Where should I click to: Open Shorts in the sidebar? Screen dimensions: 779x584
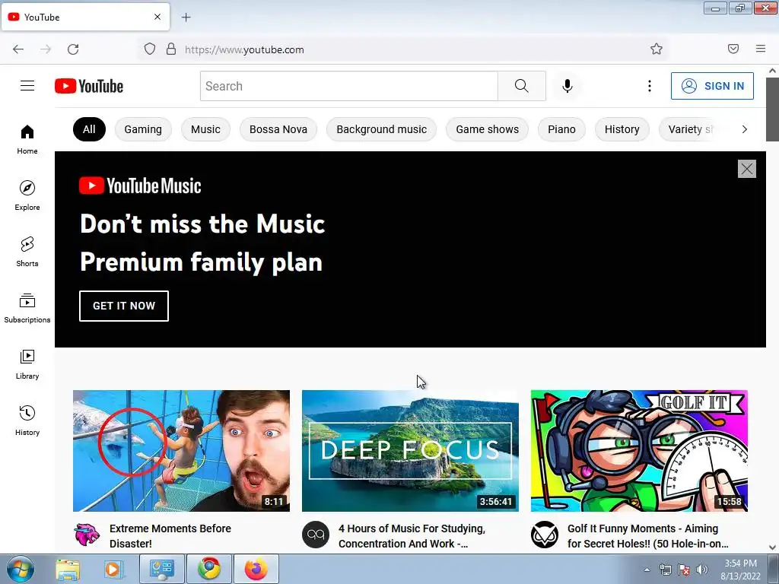27,252
